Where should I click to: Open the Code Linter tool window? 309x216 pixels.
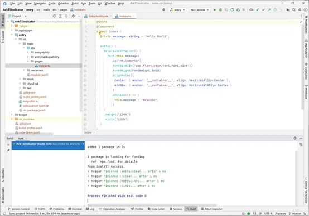coord(156,209)
